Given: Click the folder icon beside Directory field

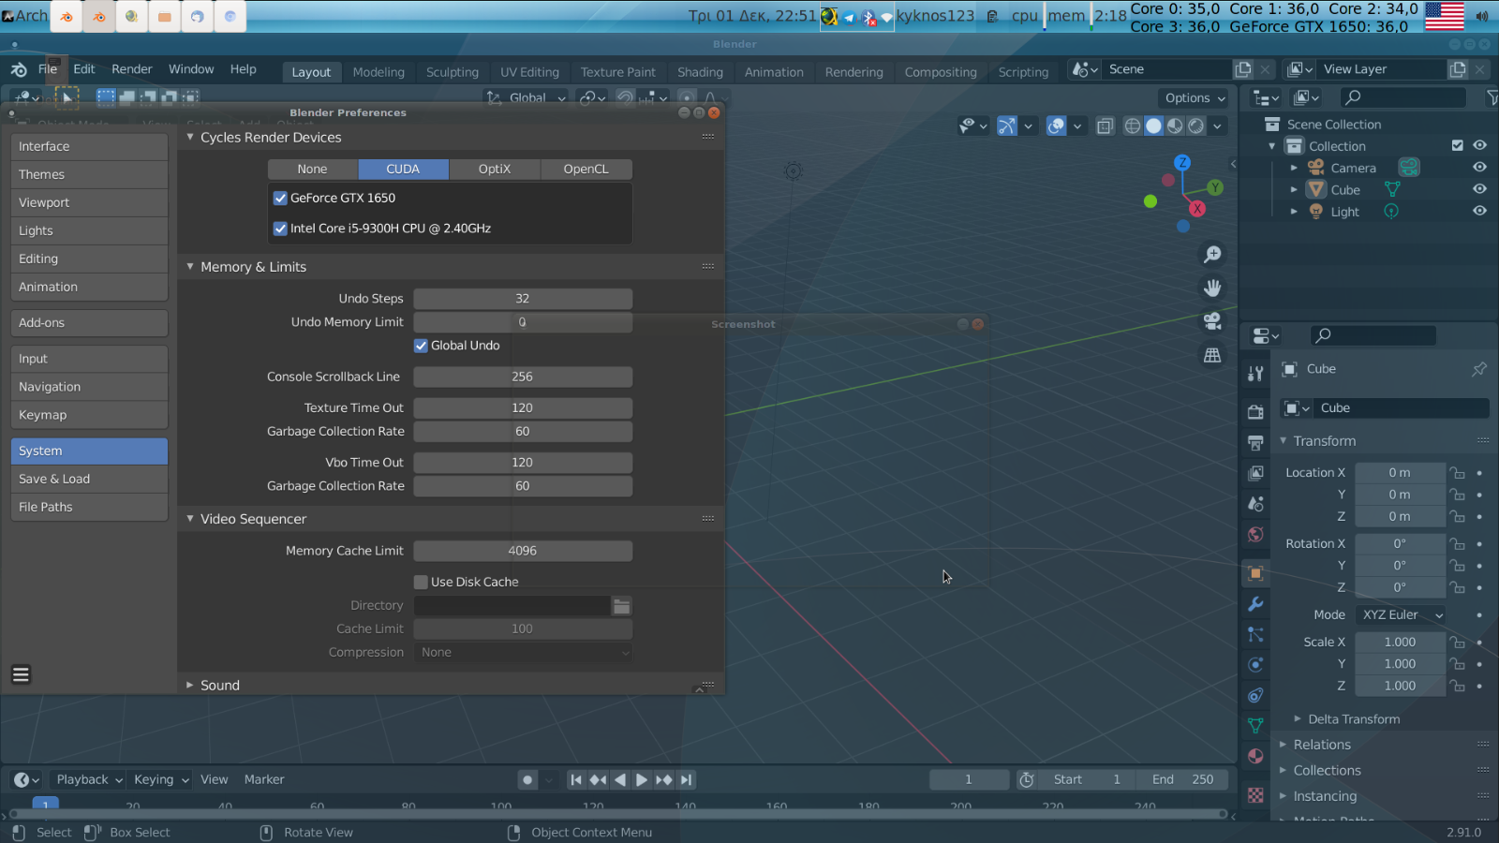Looking at the screenshot, I should point(621,606).
